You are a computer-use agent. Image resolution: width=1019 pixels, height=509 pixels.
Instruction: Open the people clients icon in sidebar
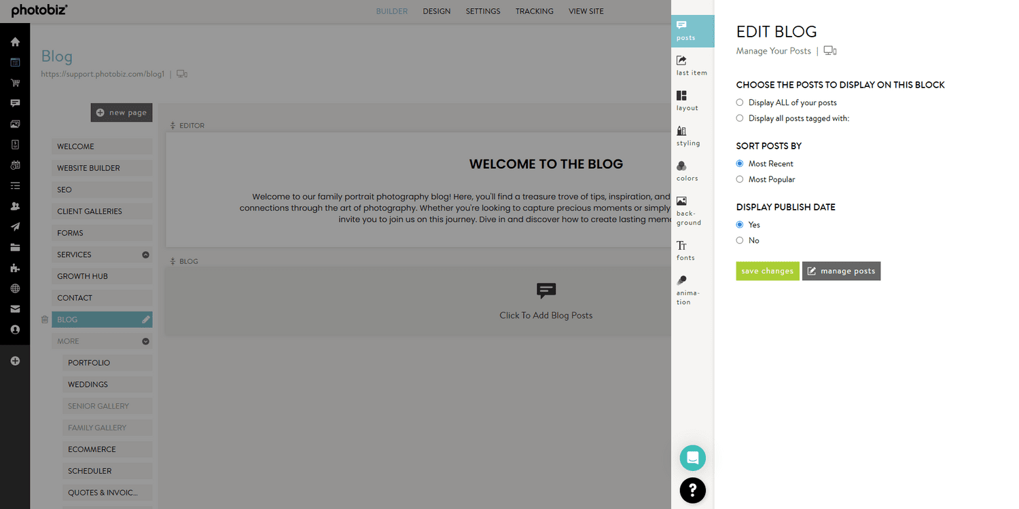tap(15, 206)
